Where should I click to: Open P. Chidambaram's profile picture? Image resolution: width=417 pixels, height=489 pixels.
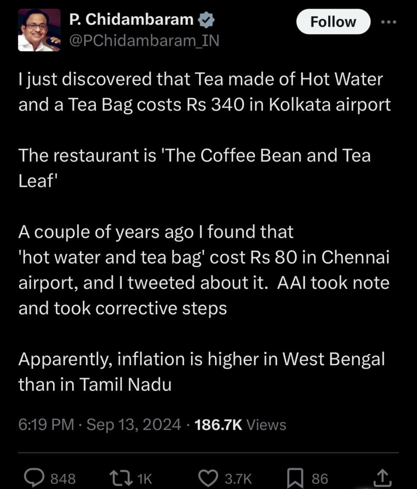coord(39,30)
